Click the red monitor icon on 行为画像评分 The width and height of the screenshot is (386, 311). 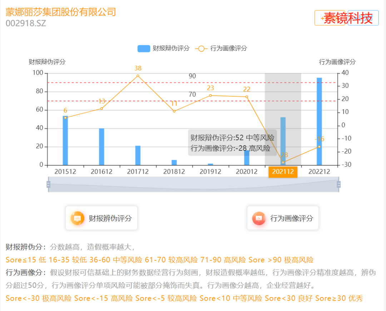259,218
